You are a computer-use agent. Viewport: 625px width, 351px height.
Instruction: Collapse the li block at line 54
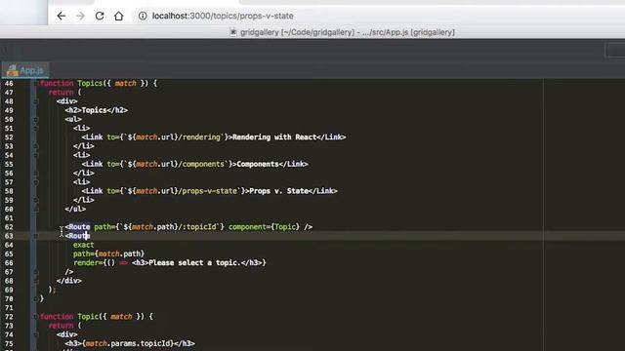click(35, 155)
